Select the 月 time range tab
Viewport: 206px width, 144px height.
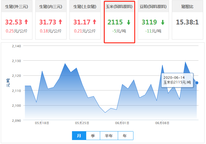(x=79, y=136)
